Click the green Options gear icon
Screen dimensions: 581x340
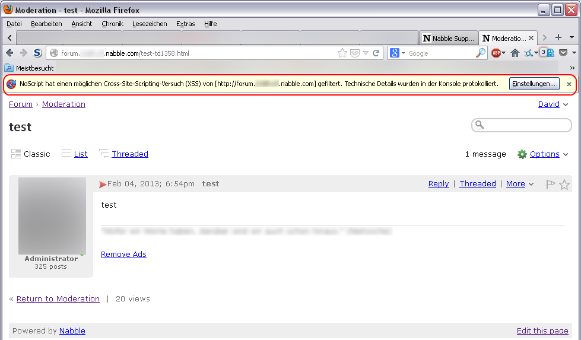coord(522,154)
